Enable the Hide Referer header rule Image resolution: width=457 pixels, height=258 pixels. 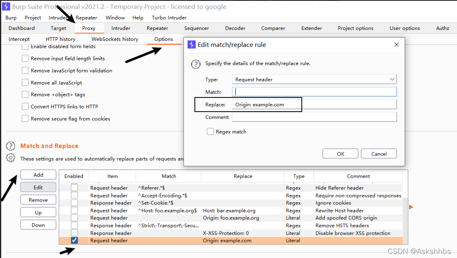click(x=74, y=188)
